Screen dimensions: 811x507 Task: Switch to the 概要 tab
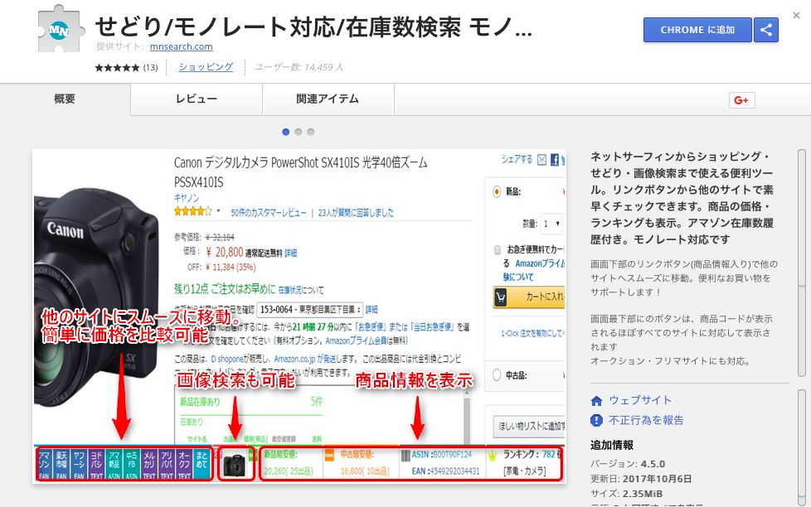tap(66, 99)
